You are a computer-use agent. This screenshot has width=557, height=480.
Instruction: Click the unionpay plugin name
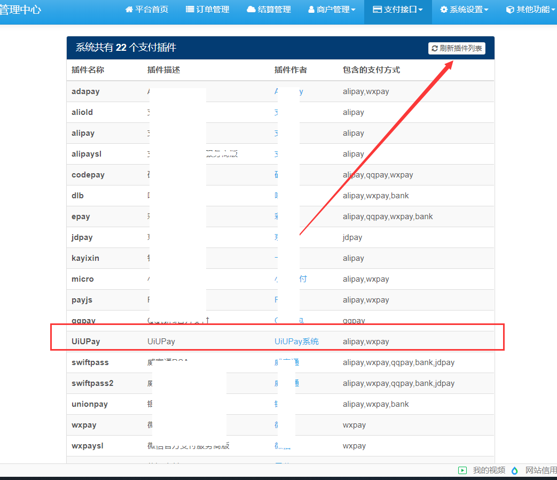click(x=90, y=404)
